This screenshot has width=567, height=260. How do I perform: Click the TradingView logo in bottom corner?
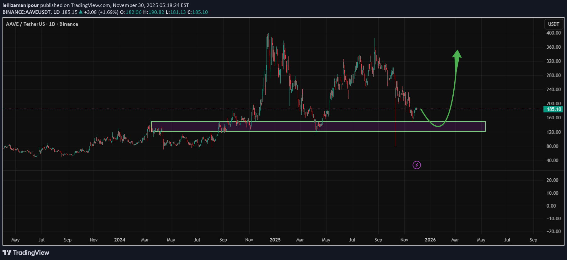tap(26, 253)
